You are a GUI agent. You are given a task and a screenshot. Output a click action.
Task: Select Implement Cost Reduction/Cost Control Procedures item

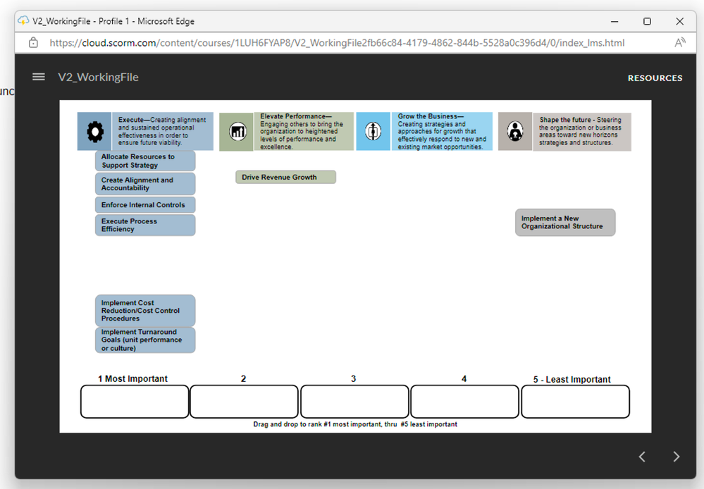click(145, 310)
